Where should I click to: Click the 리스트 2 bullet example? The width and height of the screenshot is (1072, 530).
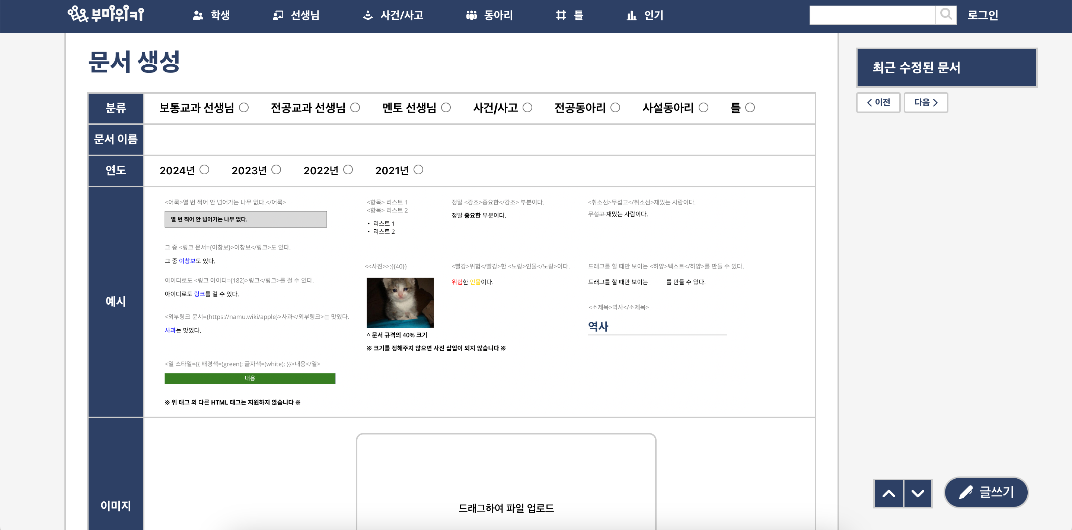coord(384,232)
